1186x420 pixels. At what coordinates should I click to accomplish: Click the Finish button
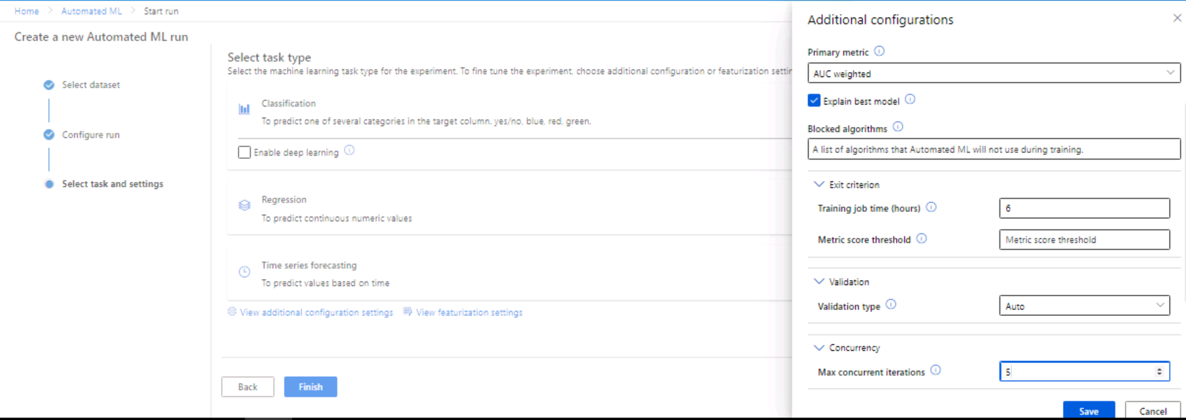click(x=310, y=386)
